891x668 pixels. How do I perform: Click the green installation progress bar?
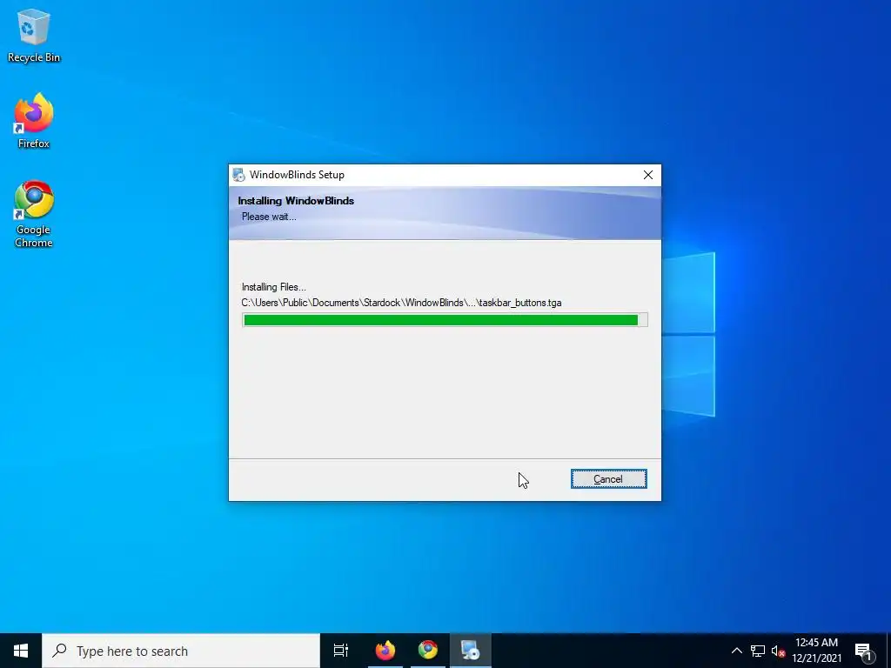445,320
